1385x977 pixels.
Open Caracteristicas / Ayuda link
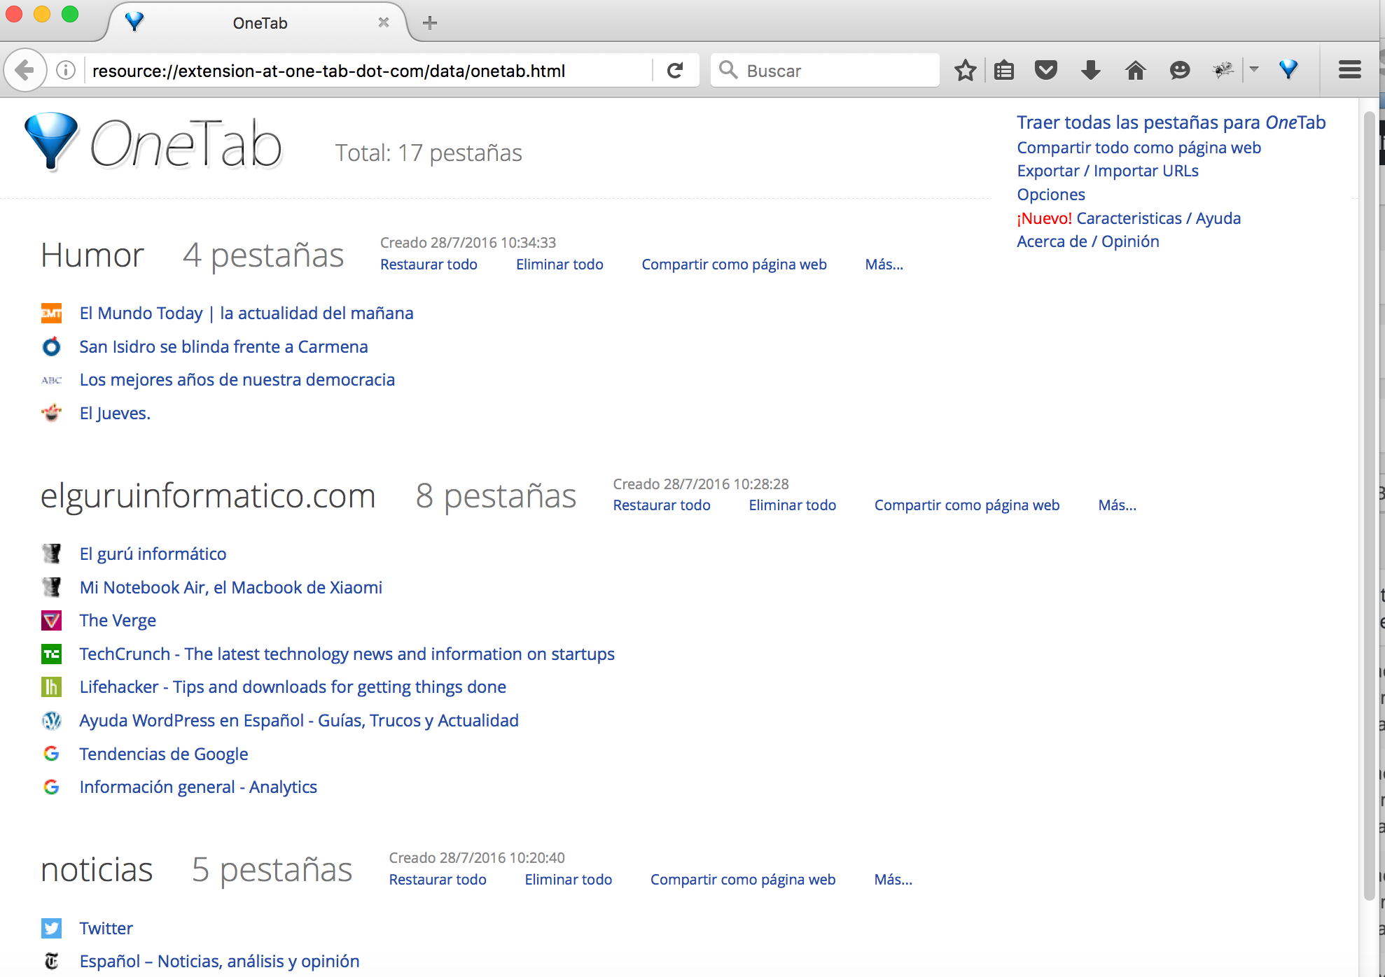click(1158, 218)
